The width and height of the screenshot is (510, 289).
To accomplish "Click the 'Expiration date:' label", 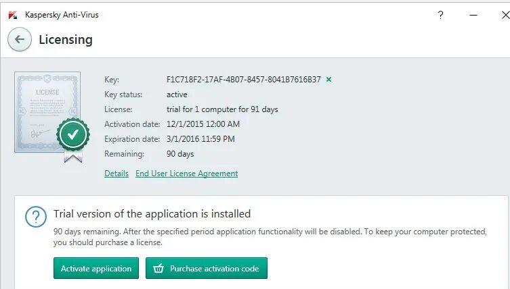I will (132, 139).
